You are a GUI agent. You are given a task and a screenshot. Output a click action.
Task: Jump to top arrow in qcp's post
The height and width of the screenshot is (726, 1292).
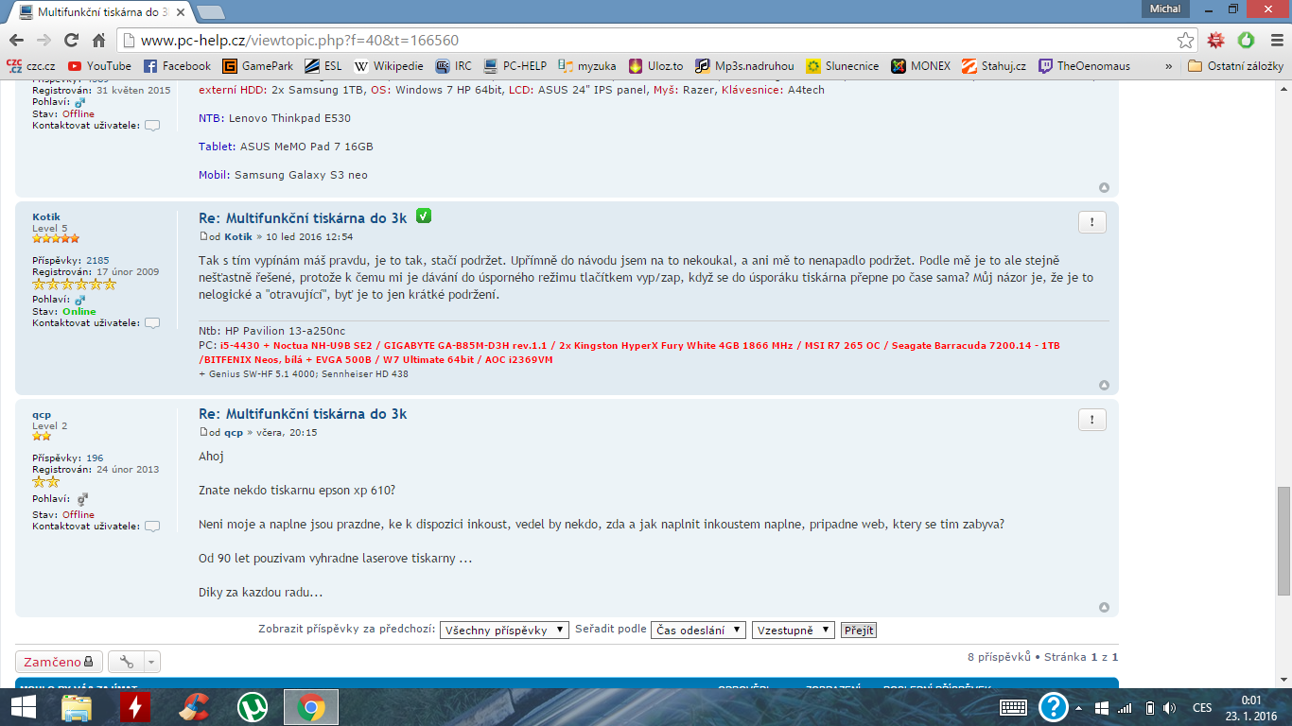pyautogui.click(x=1104, y=607)
